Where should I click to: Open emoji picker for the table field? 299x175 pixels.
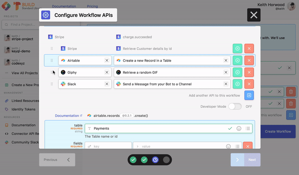pos(239,128)
